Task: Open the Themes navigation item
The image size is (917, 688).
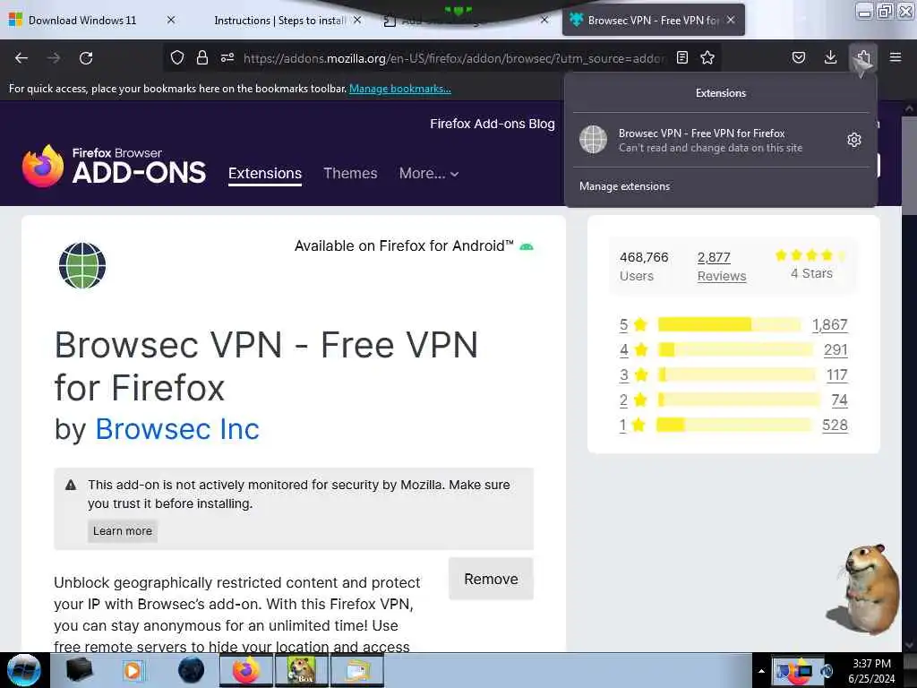Action: point(350,173)
